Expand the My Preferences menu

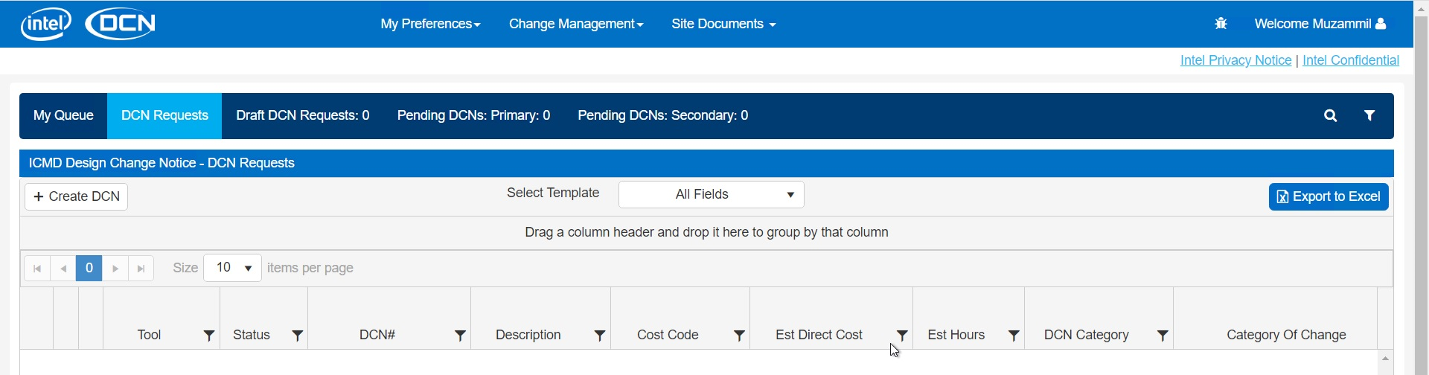430,24
